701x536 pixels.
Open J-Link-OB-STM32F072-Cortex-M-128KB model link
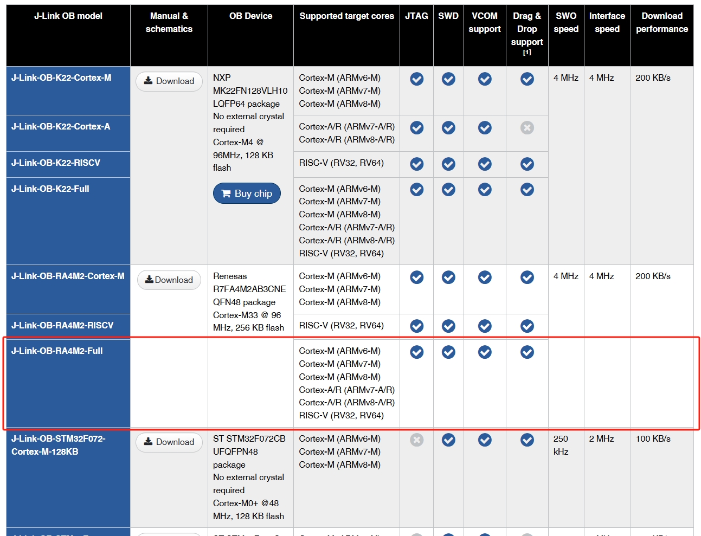[x=59, y=445]
